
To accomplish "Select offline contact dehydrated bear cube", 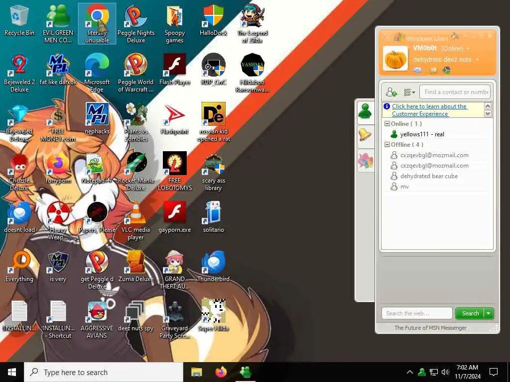I will [429, 176].
